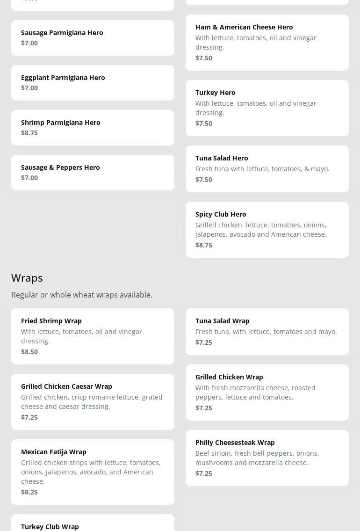Click the whole wheat wraps note
Image resolution: width=360 pixels, height=531 pixels.
point(82,295)
